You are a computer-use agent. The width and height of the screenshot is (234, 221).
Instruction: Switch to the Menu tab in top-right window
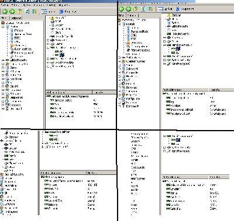click(x=121, y=15)
